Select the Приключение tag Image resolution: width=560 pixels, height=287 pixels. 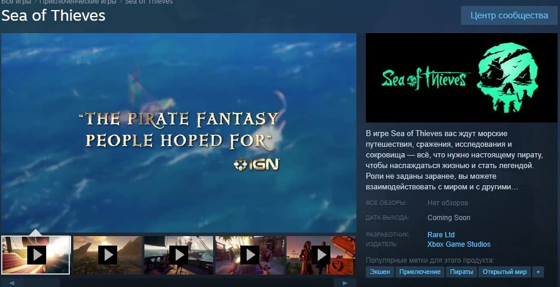[x=420, y=272]
